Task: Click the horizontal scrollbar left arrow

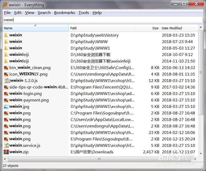Action: click(x=5, y=159)
